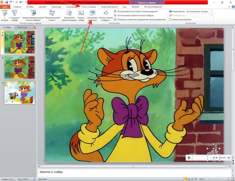Toggle Play Narrations checkbox (Воспроизвести речевое сопровождение)
The image size is (235, 181).
point(115,11)
